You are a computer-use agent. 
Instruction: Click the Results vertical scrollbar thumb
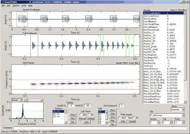(185, 47)
